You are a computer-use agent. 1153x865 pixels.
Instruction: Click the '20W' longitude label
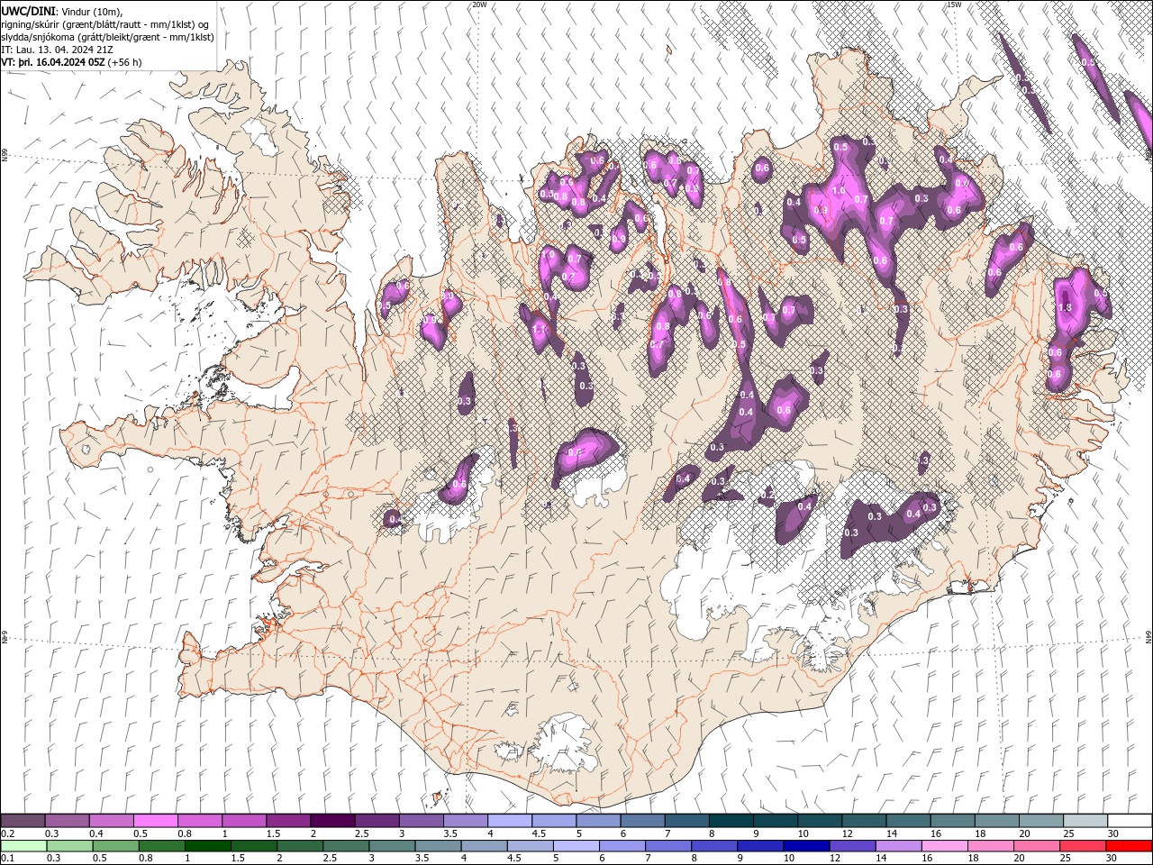pyautogui.click(x=479, y=5)
